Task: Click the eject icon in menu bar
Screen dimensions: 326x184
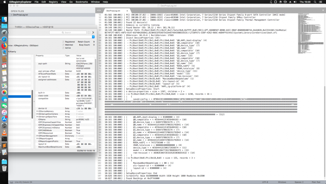Action: point(290,2)
